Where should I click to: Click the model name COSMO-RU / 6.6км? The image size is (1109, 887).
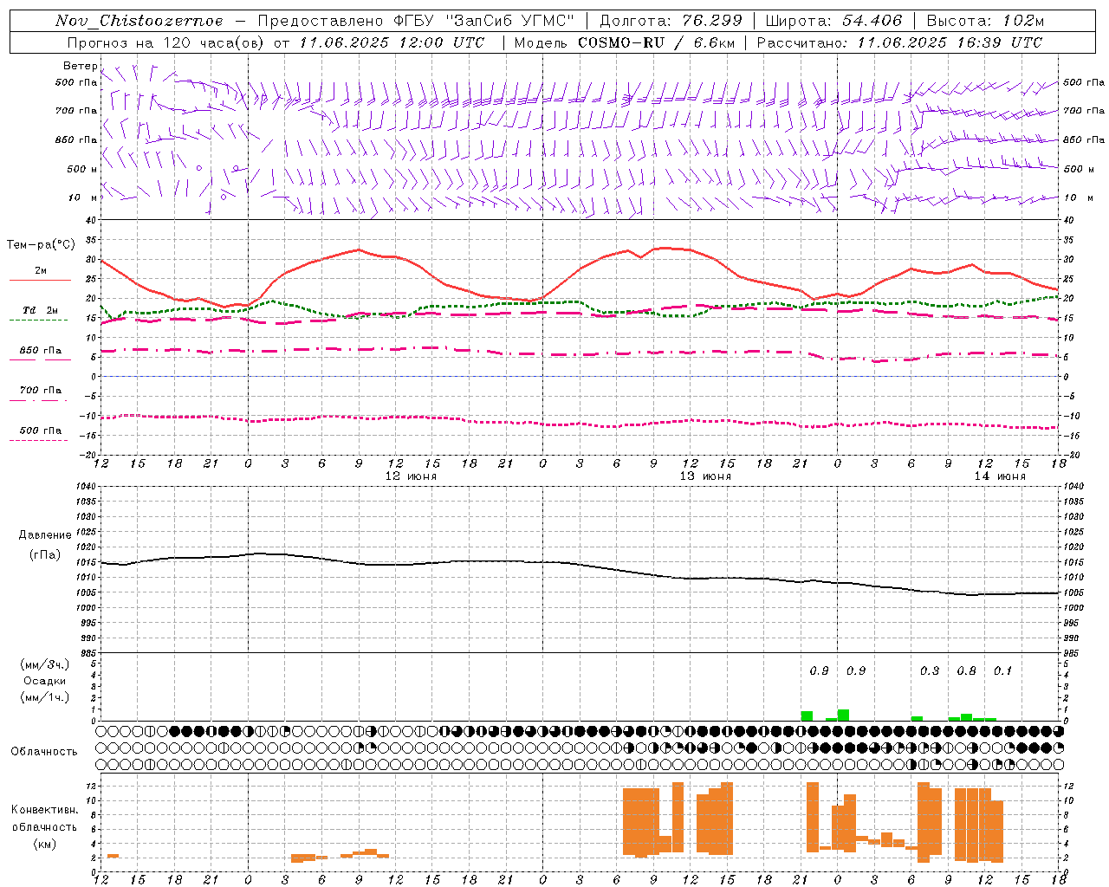pyautogui.click(x=656, y=42)
